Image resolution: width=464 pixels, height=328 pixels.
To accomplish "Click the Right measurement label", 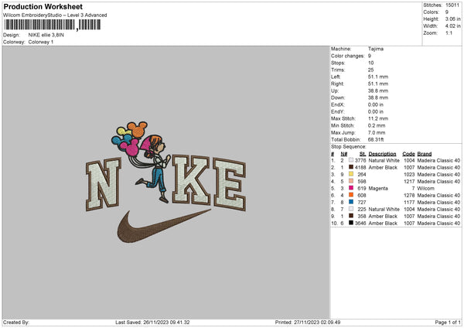I will [x=337, y=84].
